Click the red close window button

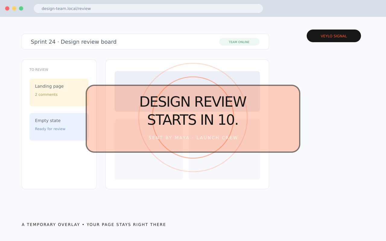click(x=7, y=8)
